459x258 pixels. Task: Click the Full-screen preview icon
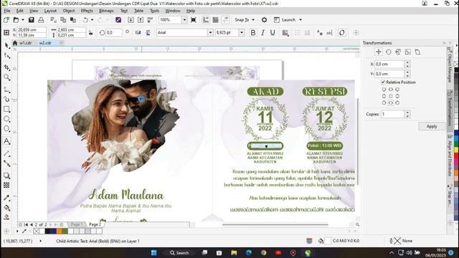tap(193, 20)
